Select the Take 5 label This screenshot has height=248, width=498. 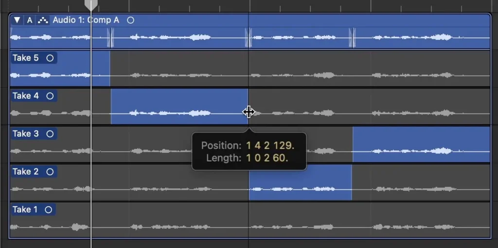pos(25,58)
